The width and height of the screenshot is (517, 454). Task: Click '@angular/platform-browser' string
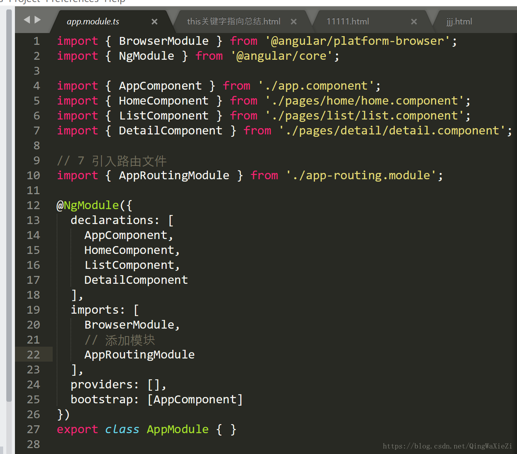(x=357, y=41)
